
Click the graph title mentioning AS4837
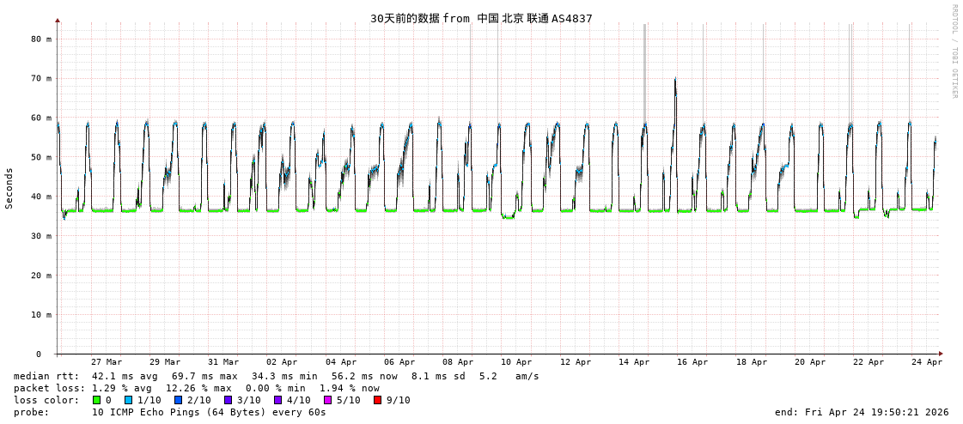coord(481,18)
